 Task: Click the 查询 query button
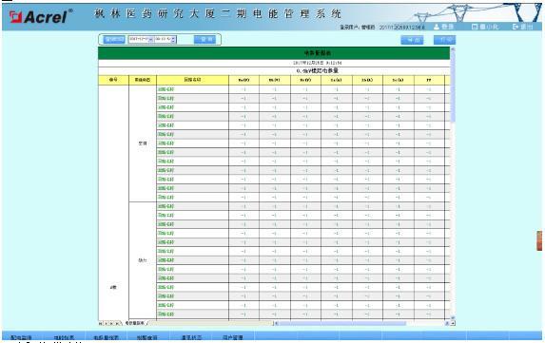(204, 40)
